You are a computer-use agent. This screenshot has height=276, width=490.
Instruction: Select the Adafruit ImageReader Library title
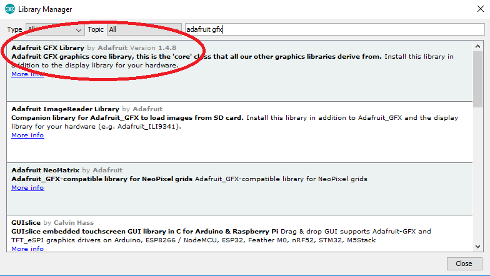pos(65,109)
